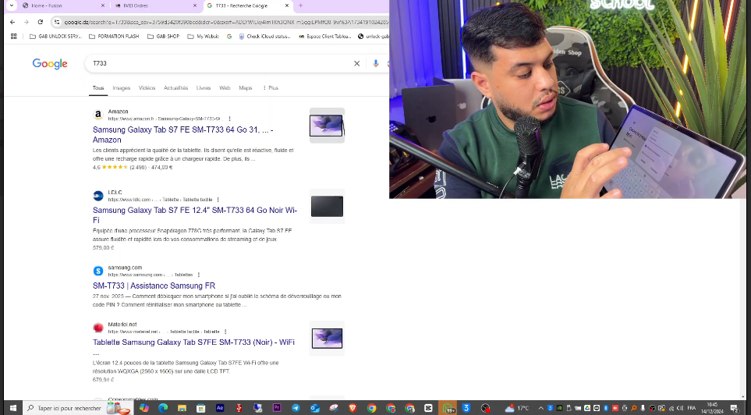Start voice search with microphone icon

[x=376, y=63]
